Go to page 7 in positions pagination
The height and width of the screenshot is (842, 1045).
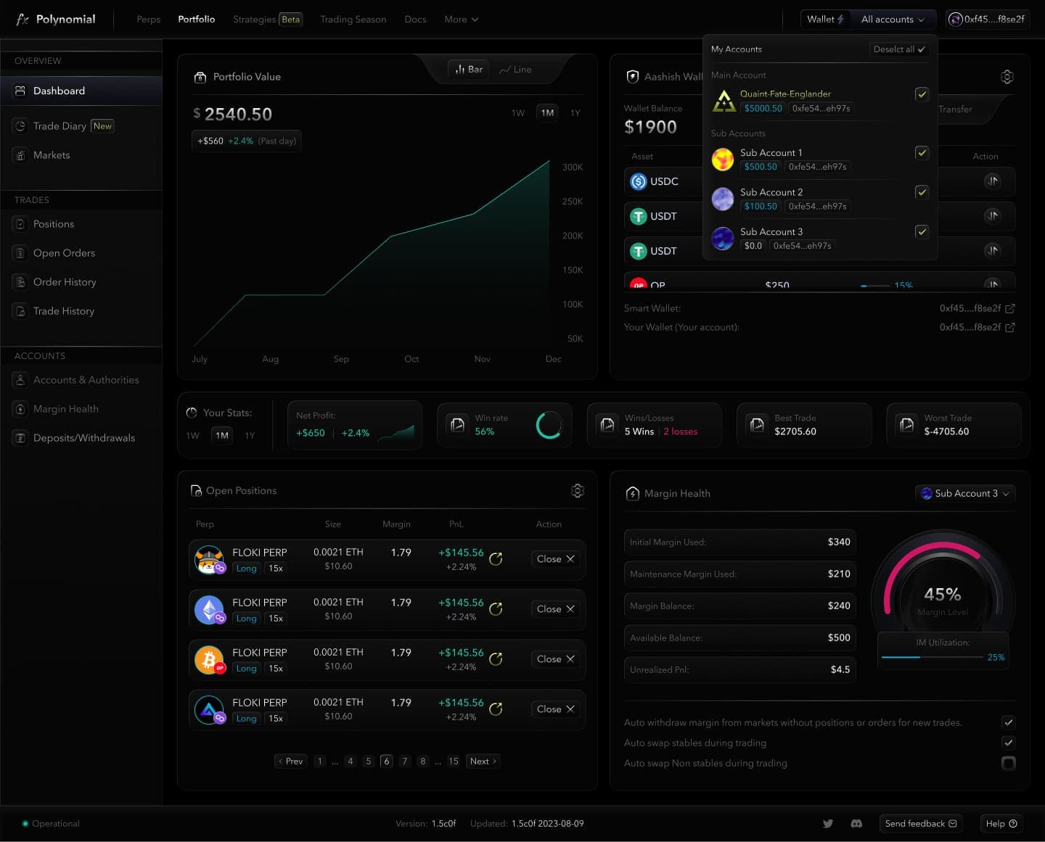pos(404,761)
